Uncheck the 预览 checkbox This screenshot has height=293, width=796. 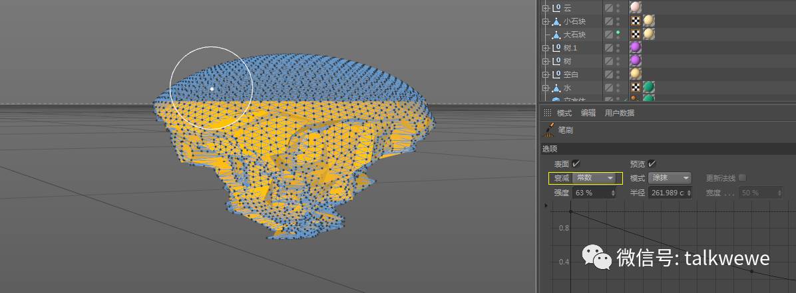652,163
